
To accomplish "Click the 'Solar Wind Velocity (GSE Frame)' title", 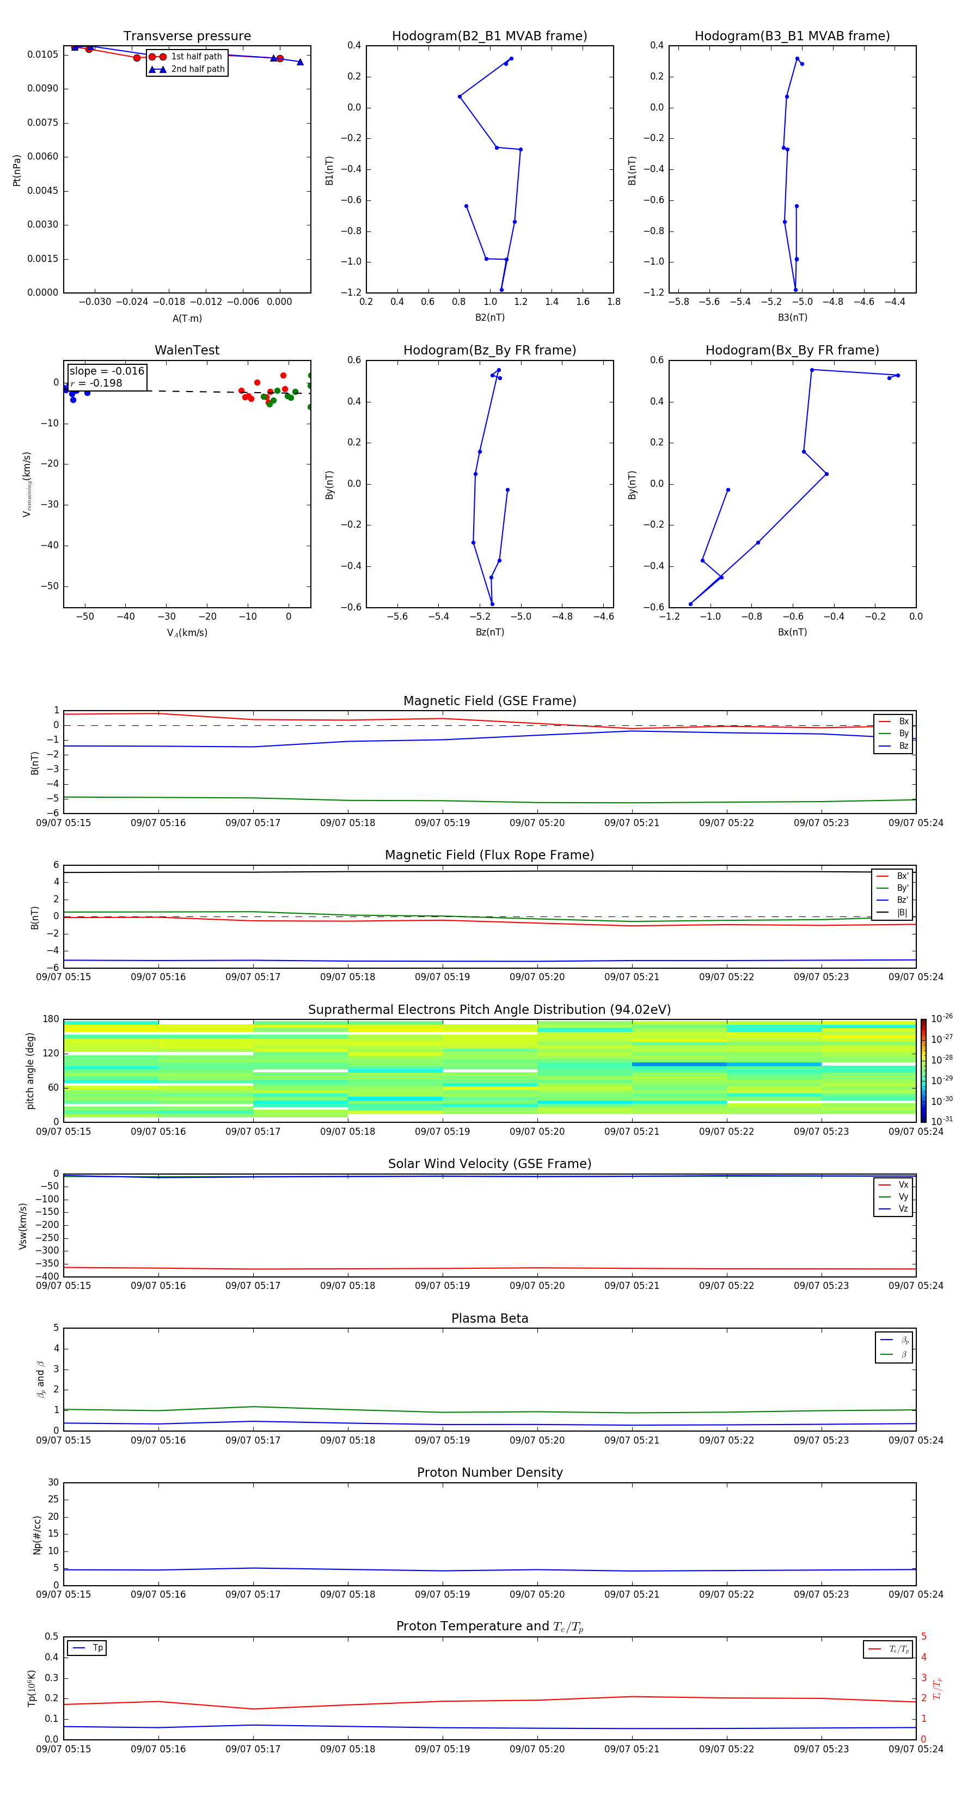I will pyautogui.click(x=489, y=1164).
